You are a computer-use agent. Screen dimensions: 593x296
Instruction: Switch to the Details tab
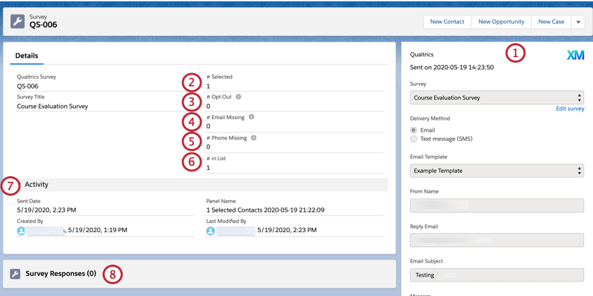pos(27,56)
